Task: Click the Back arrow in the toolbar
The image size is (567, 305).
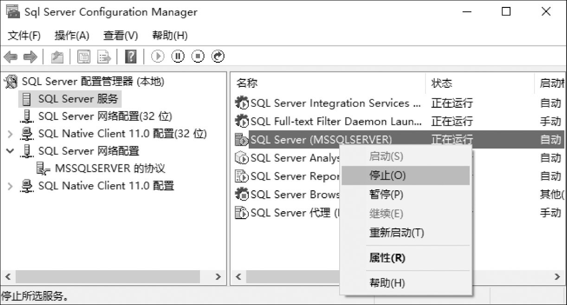Action: 10,57
